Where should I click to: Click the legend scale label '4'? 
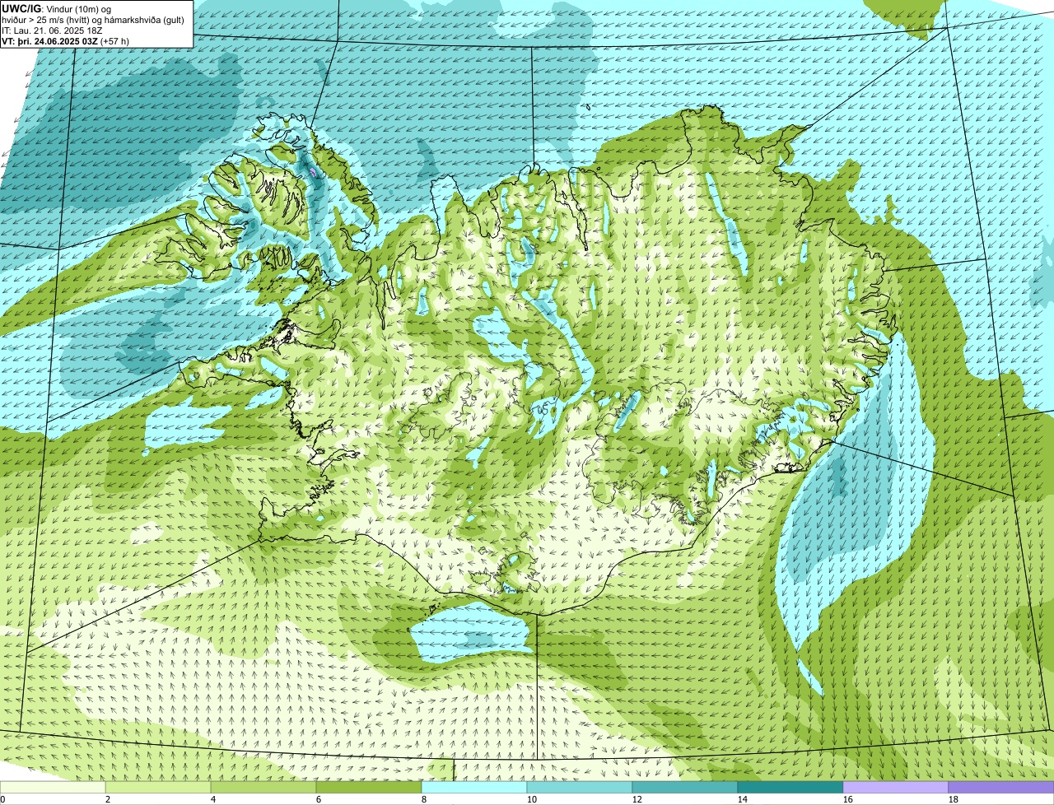[x=213, y=799]
